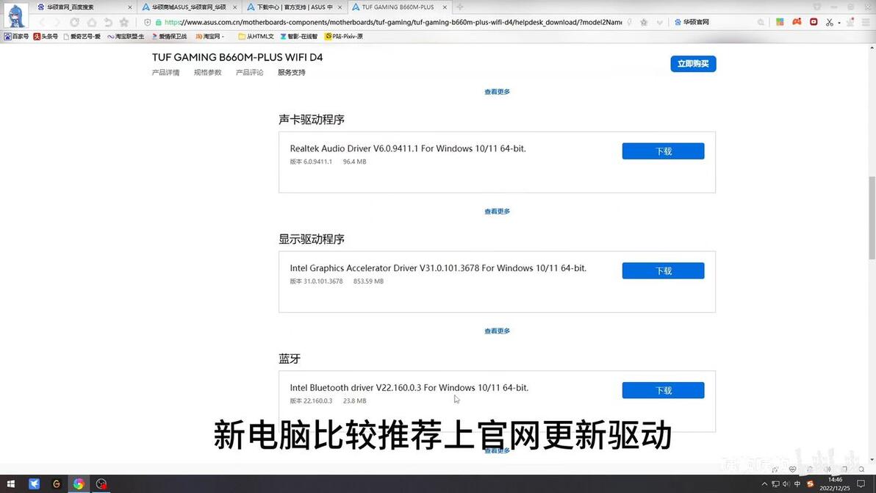Viewport: 876px width, 493px height.
Task: Click the address bar URL field
Action: click(392, 22)
